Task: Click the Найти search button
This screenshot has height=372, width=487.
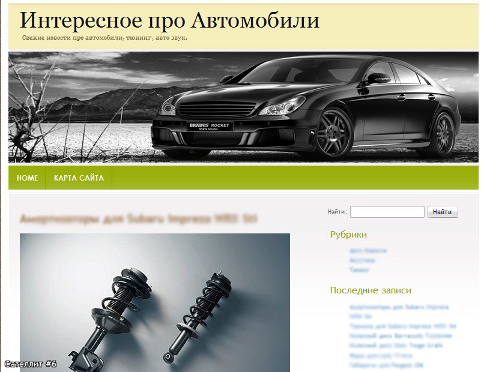Action: [443, 212]
